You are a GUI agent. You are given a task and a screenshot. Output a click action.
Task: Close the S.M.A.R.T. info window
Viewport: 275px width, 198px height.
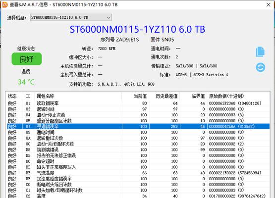point(269,5)
